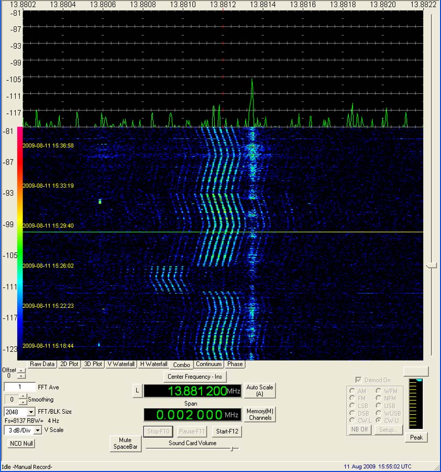Click Mute SpaceBar button

click(x=125, y=443)
